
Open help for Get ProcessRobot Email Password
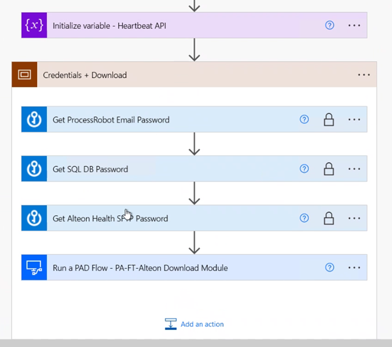point(304,120)
